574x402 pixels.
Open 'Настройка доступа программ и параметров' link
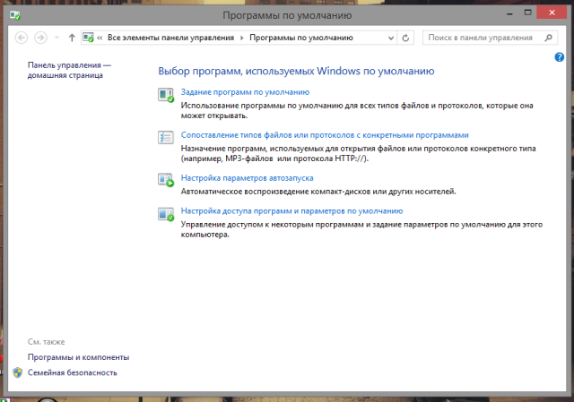[x=291, y=211]
